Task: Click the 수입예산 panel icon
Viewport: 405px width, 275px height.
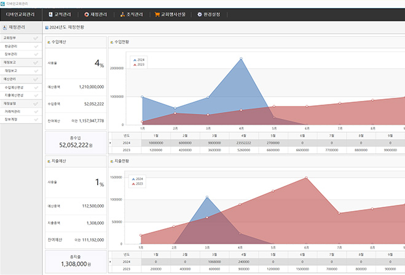Action: coord(49,42)
